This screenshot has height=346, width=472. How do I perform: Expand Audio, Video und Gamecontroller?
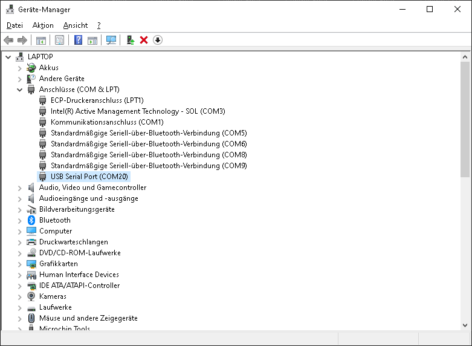(19, 188)
